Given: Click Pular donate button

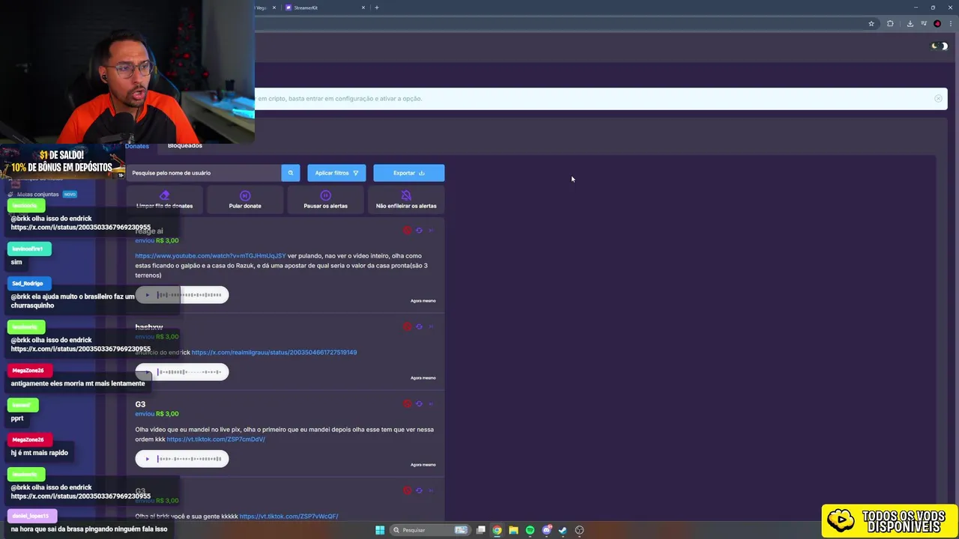Looking at the screenshot, I should 245,200.
